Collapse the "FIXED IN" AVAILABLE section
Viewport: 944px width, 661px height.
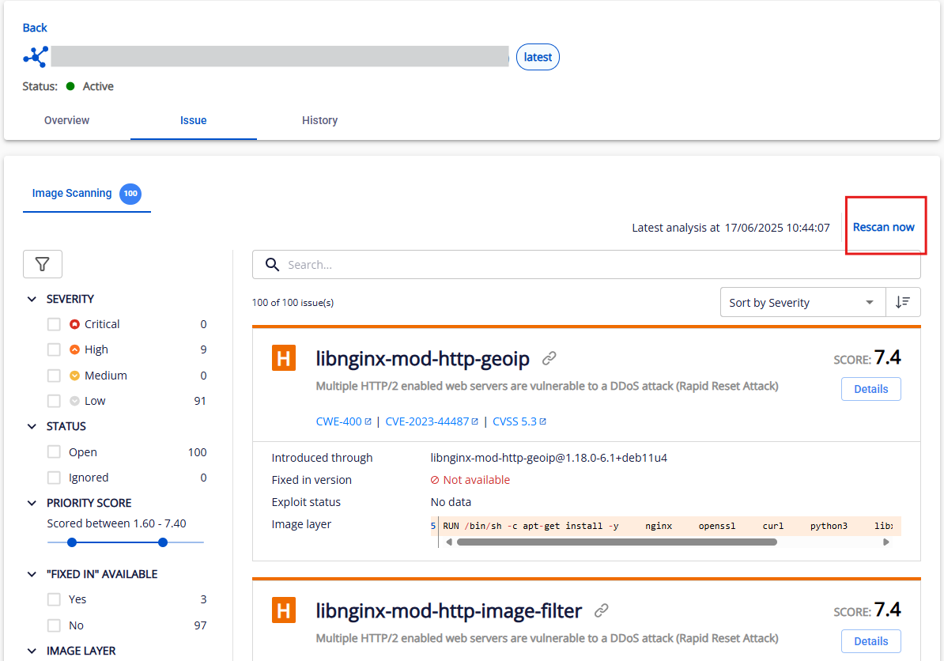(x=32, y=574)
